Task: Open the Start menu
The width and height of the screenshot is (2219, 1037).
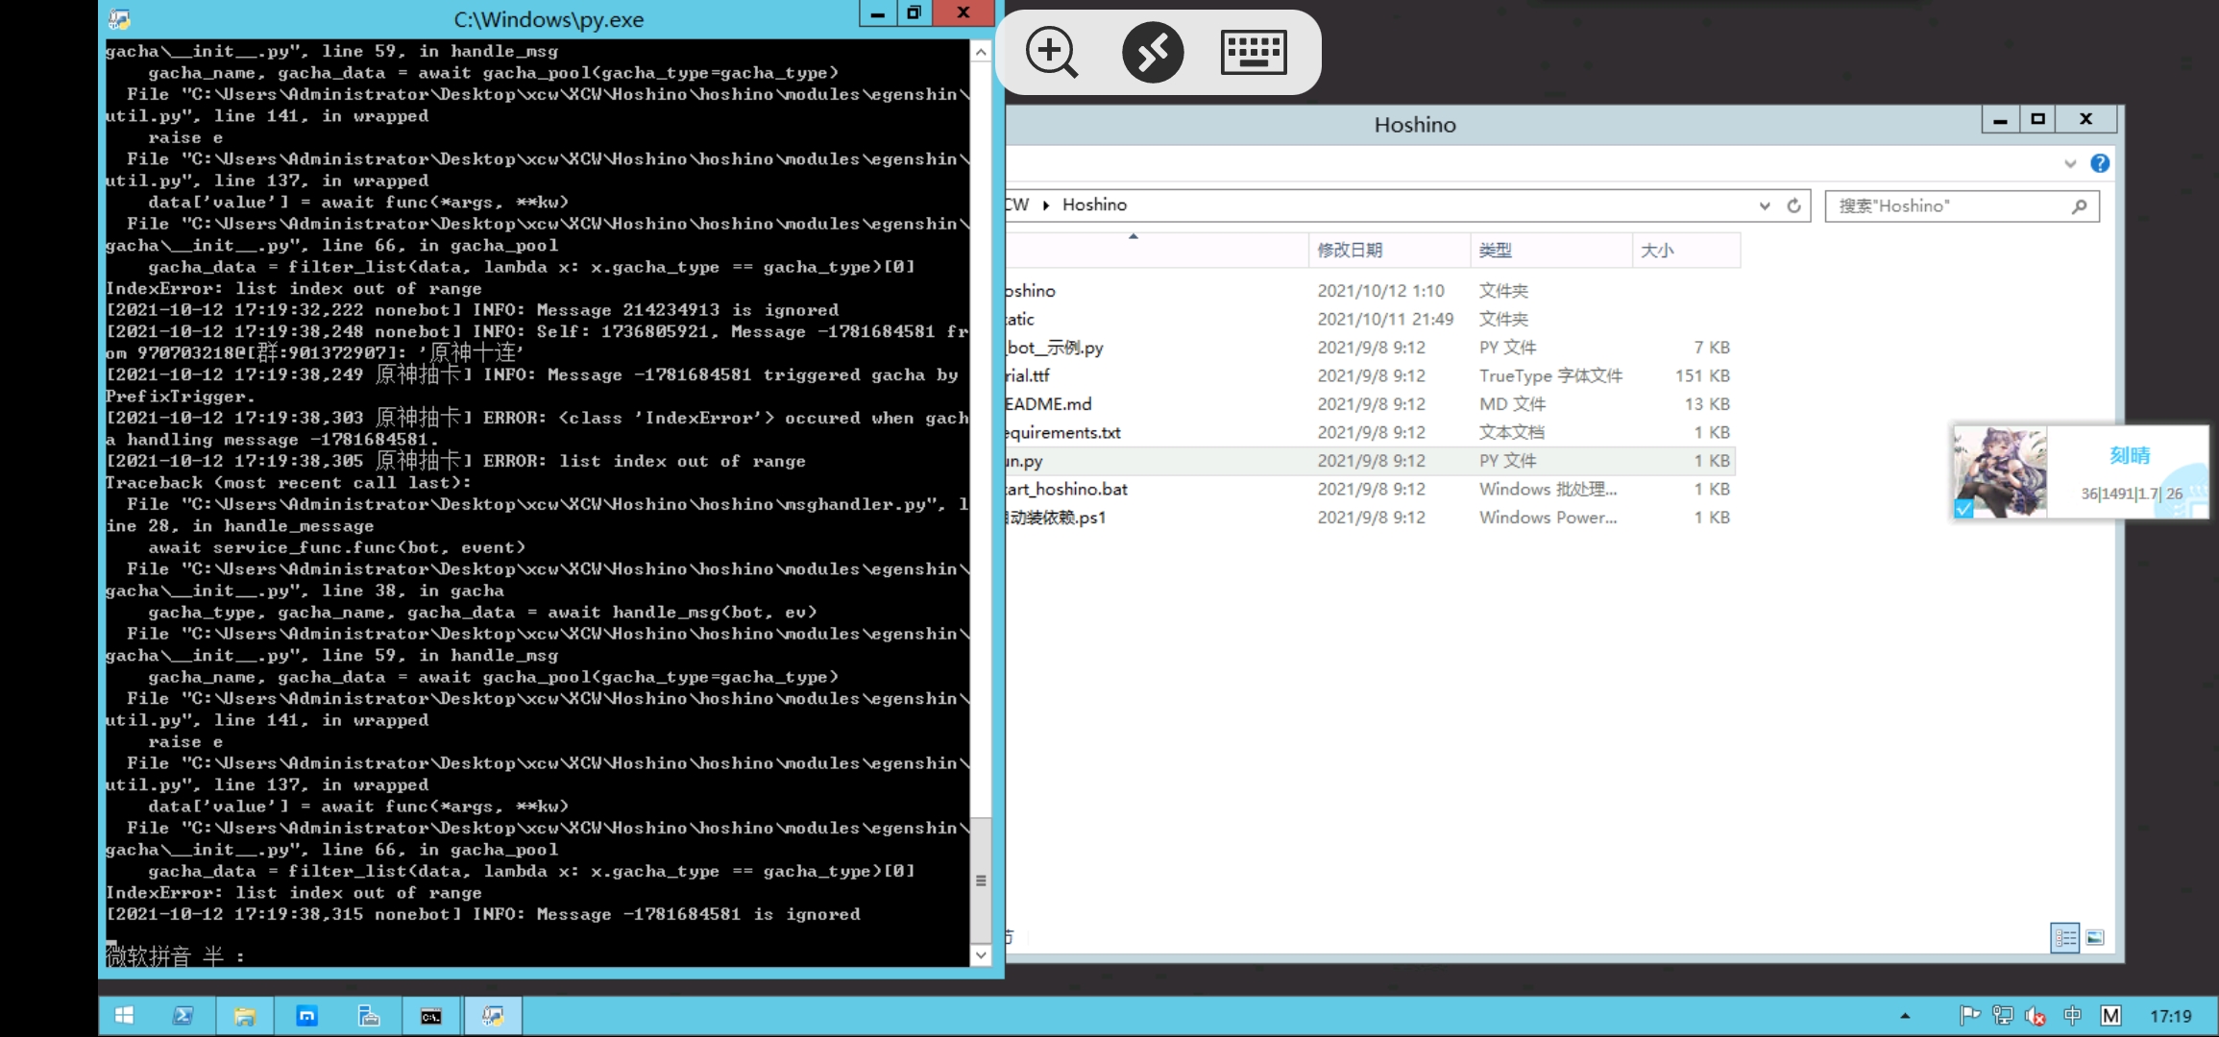Action: click(126, 1015)
